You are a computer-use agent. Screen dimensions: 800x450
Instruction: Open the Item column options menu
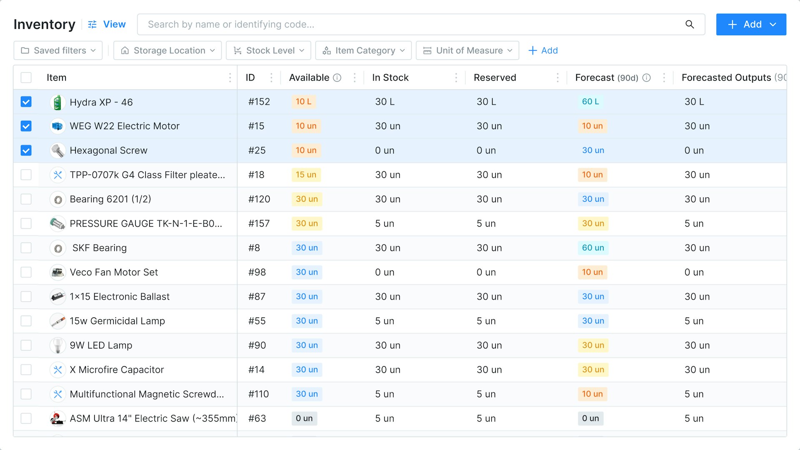[230, 77]
